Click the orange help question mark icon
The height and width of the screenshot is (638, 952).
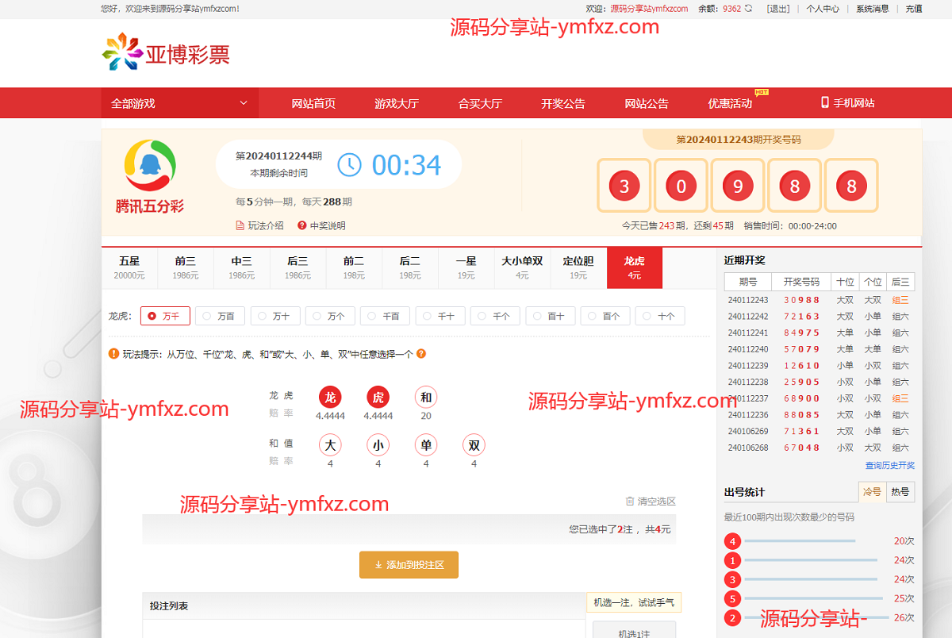421,354
